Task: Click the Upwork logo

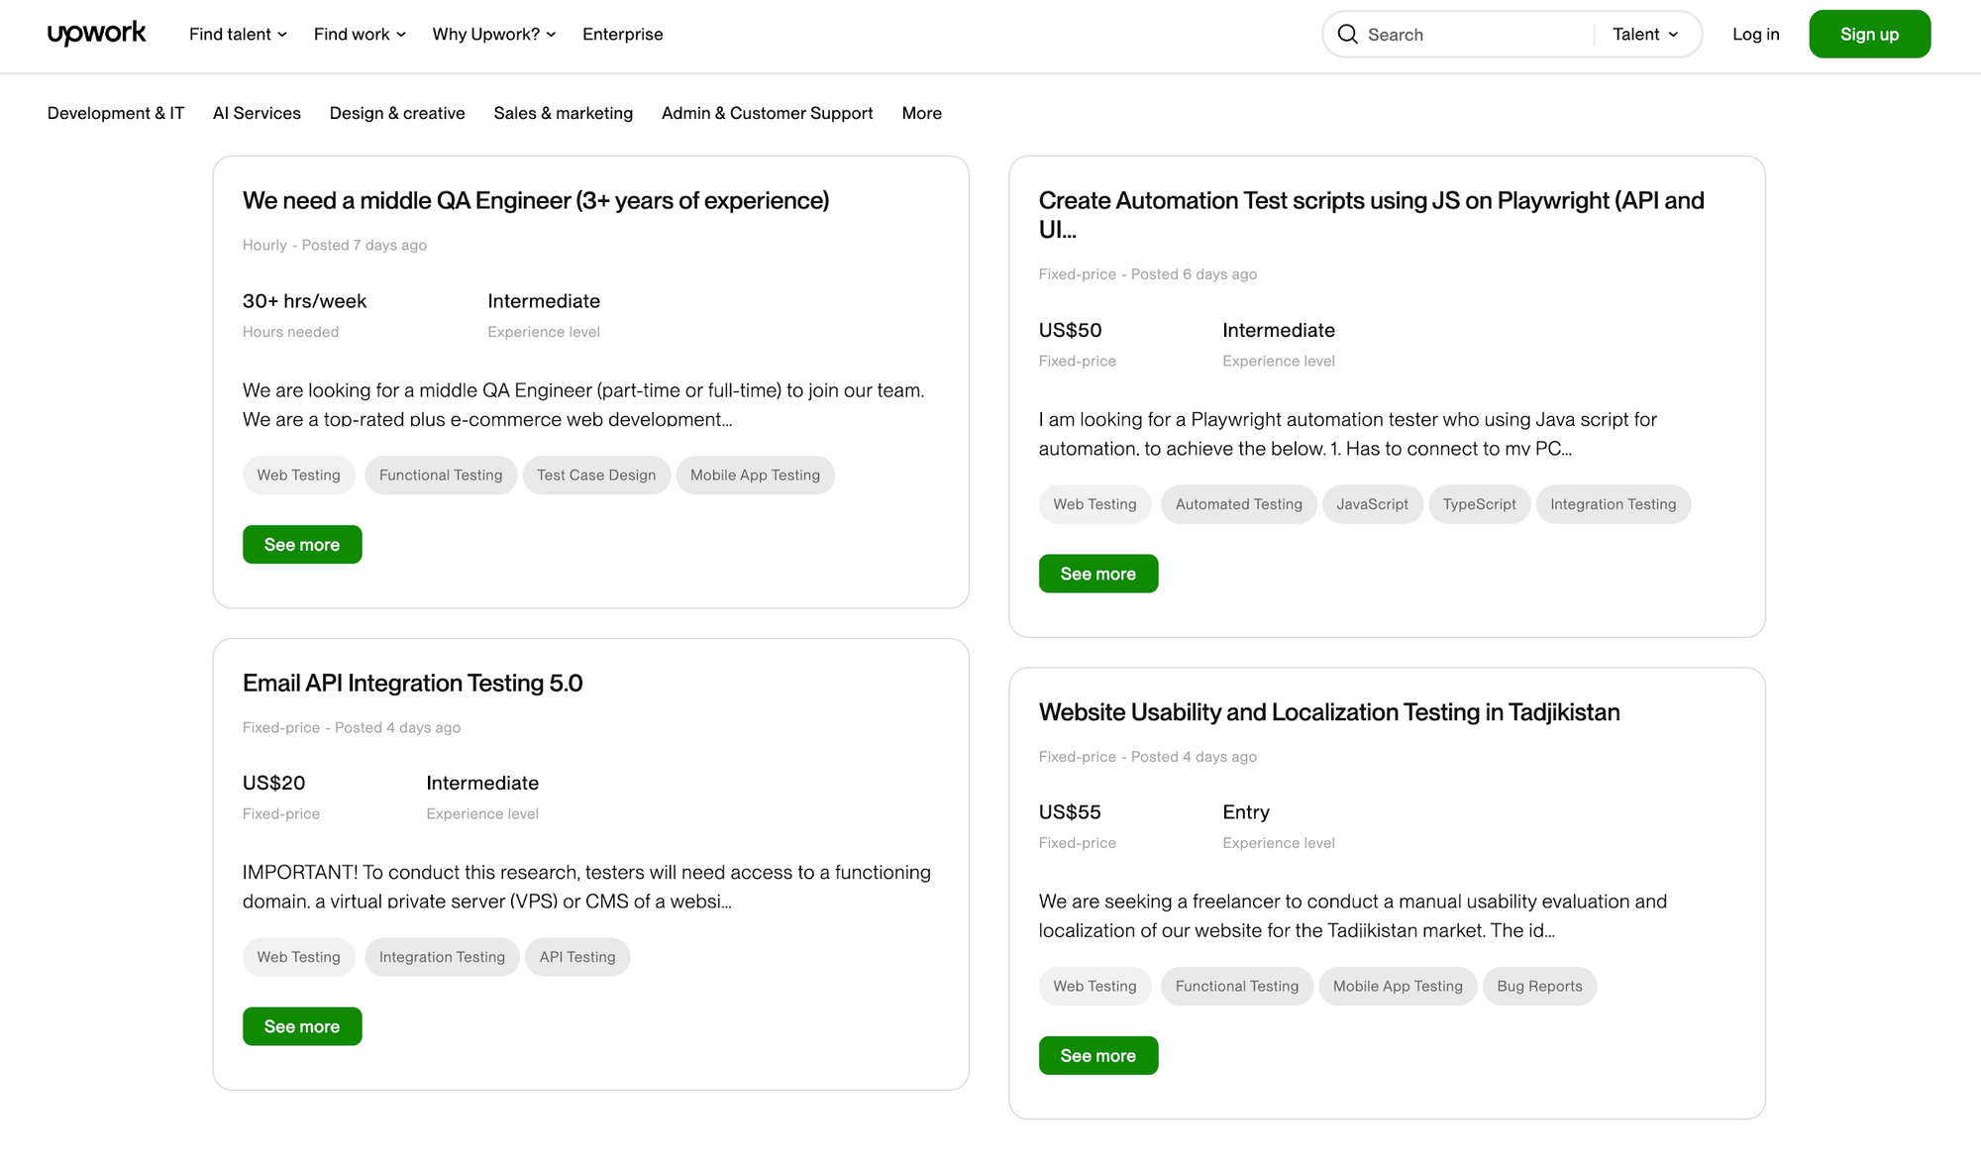Action: [96, 34]
